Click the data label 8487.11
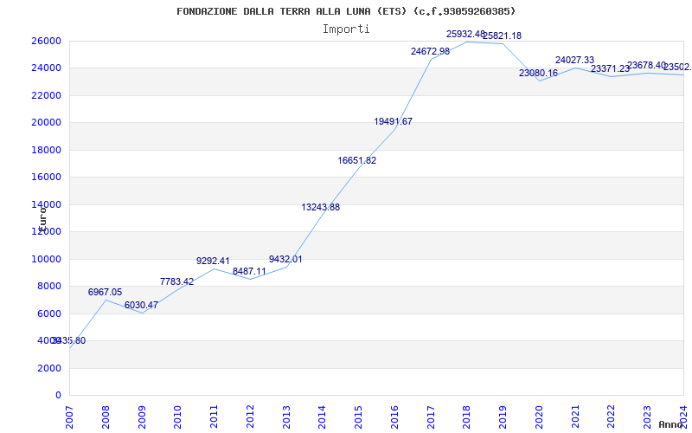The width and height of the screenshot is (692, 433). coord(249,272)
